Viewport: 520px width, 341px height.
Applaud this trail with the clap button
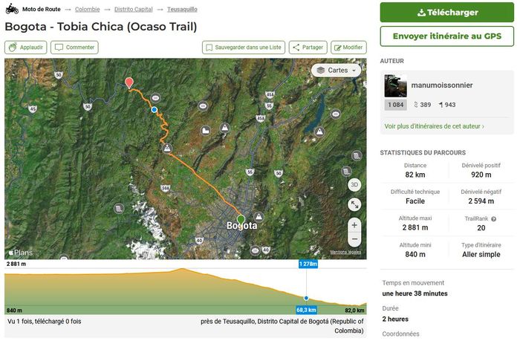tap(25, 48)
